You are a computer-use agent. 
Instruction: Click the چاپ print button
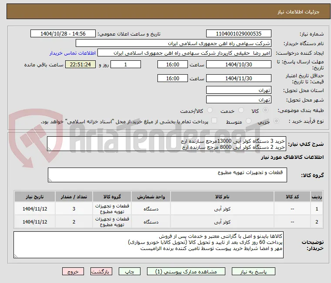coord(130,271)
